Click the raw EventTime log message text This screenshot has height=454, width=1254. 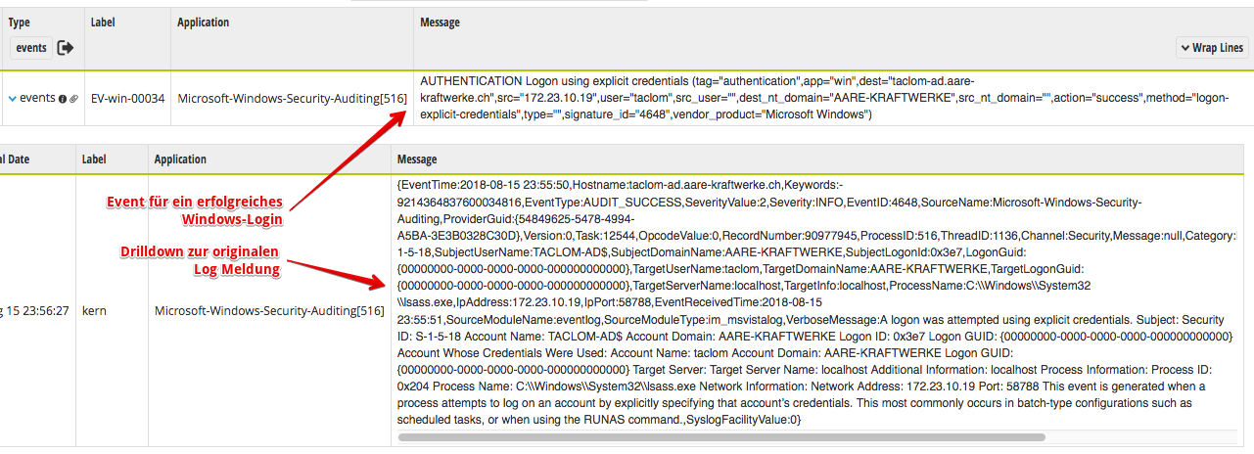click(x=817, y=301)
